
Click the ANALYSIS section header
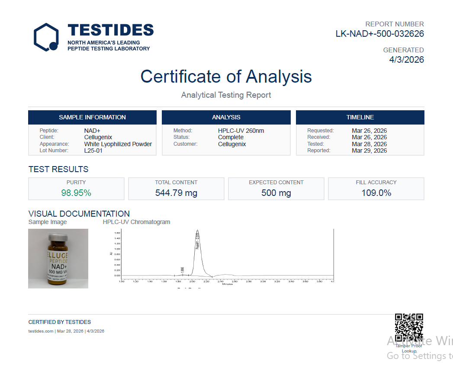[226, 117]
